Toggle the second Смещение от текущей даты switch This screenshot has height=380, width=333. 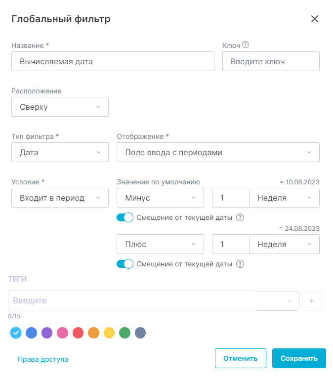tap(125, 264)
